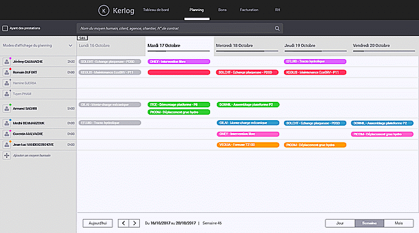The height and width of the screenshot is (233, 419).
Task: Click Armand SAGHRI's avatar icon
Action: (x=7, y=109)
